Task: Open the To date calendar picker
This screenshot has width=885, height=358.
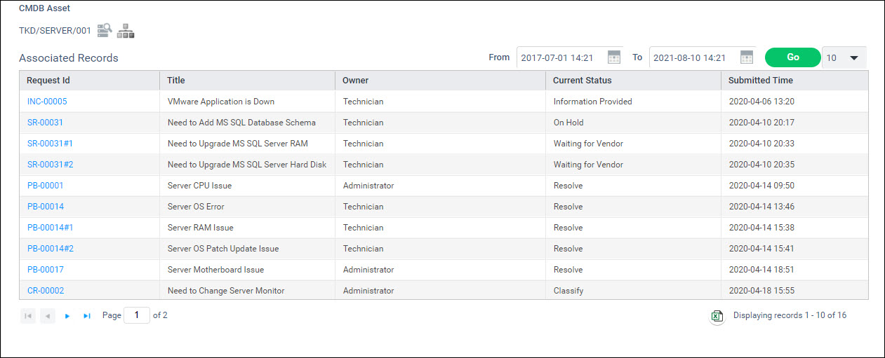Action: tap(747, 57)
